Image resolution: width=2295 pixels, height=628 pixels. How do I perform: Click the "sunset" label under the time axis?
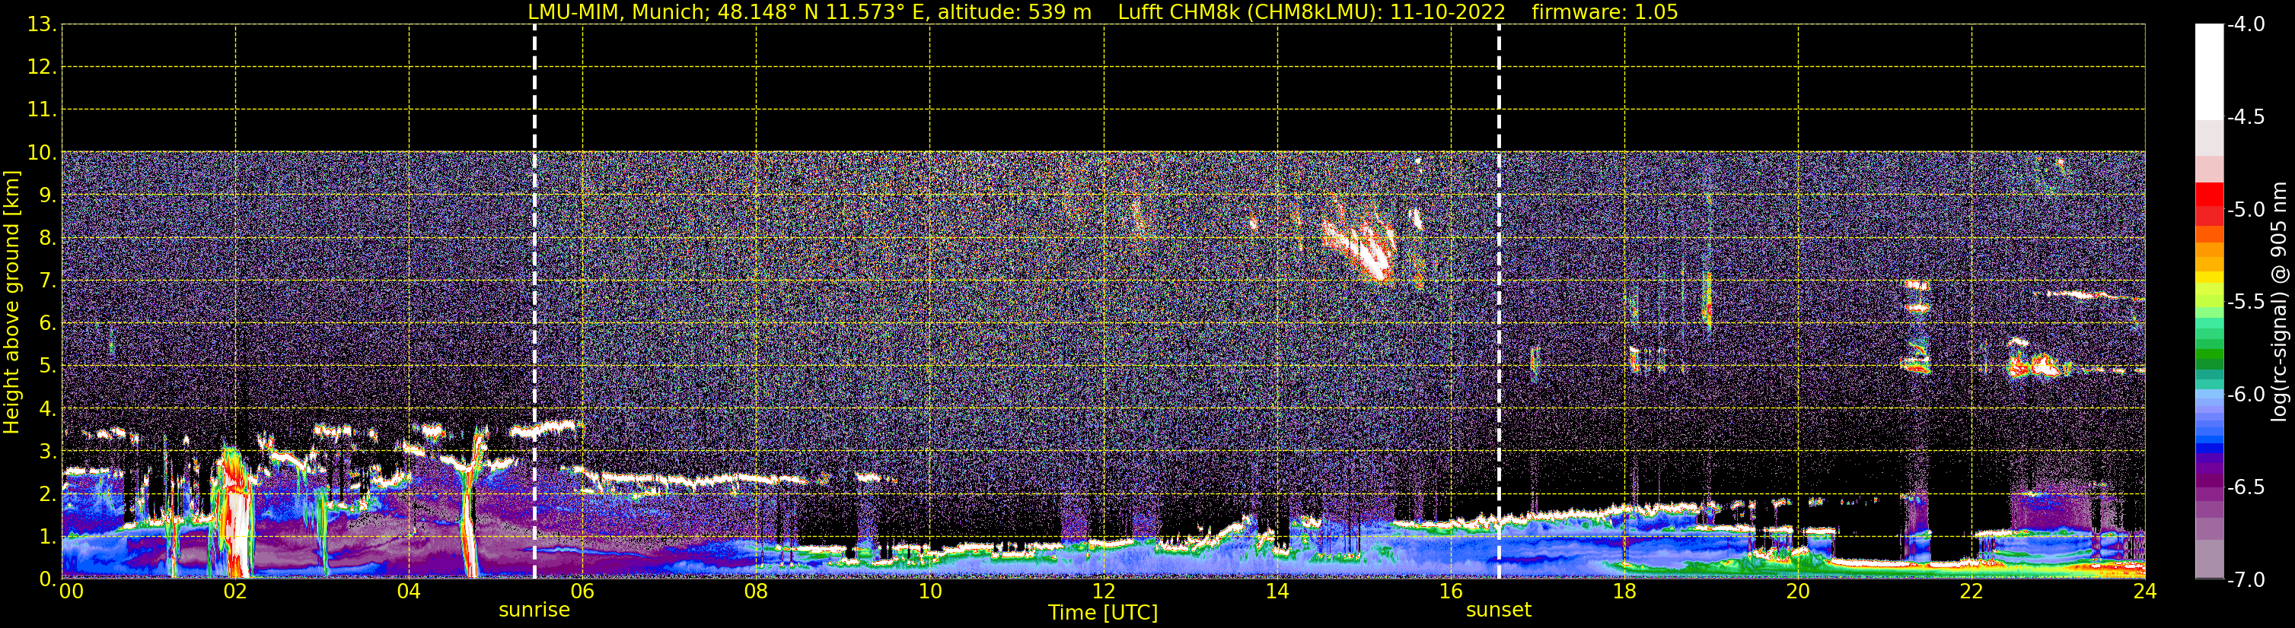(x=1499, y=611)
